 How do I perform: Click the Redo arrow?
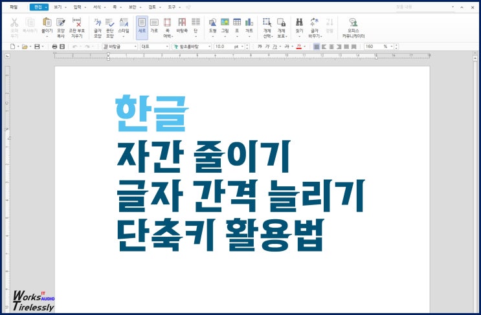(x=87, y=47)
